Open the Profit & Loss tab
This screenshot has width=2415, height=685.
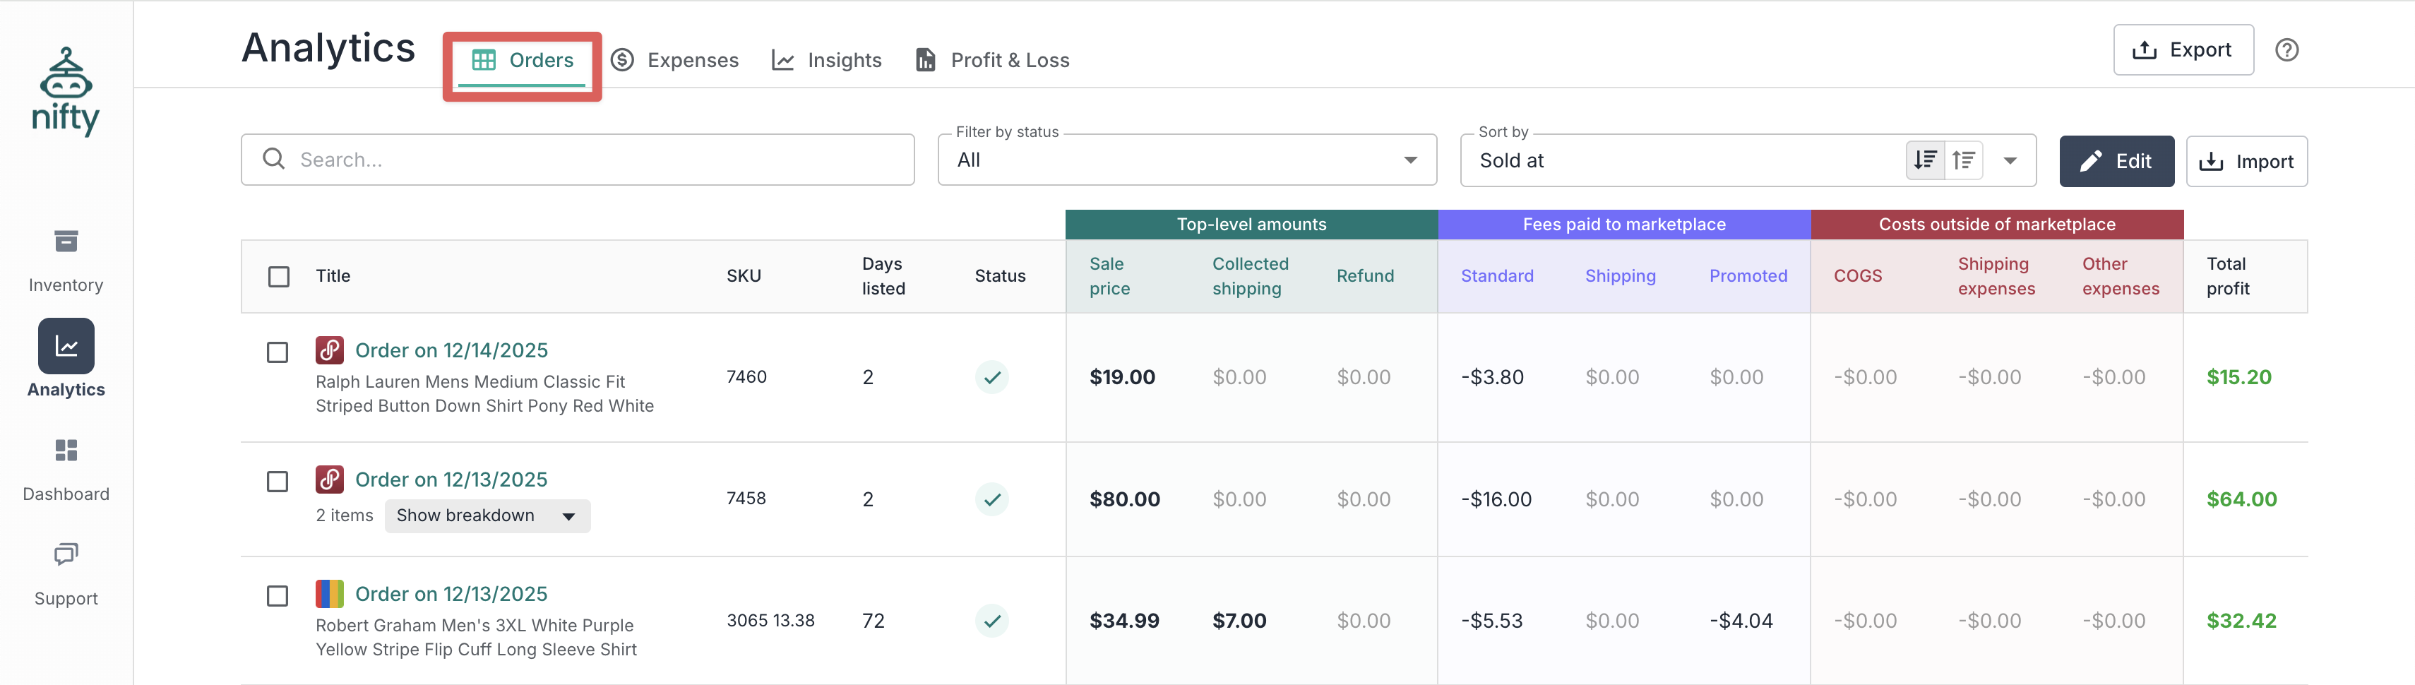[993, 60]
